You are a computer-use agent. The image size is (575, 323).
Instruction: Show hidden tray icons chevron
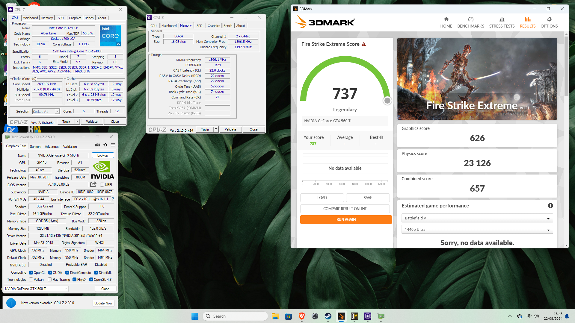[510, 316]
